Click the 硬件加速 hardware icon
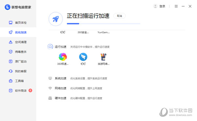This screenshot has height=121, width=197. click(50, 98)
